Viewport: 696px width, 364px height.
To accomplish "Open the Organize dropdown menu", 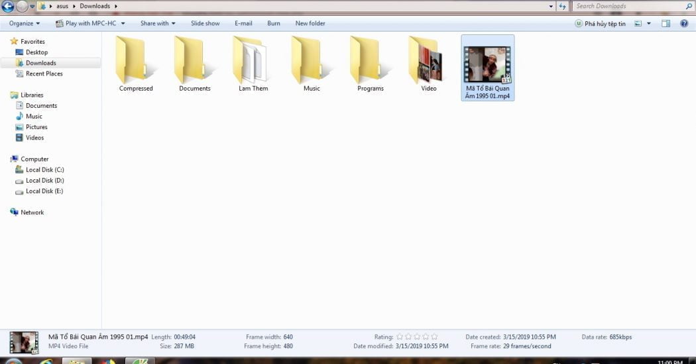I will click(x=25, y=23).
